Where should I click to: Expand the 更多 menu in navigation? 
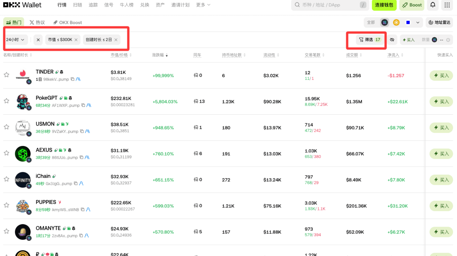pos(203,5)
